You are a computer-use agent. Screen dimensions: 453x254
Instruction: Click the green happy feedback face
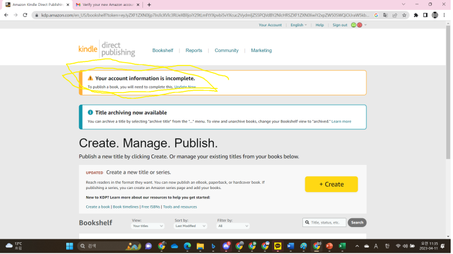[353, 25]
